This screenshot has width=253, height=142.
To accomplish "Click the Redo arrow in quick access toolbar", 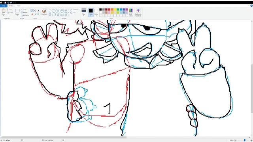I will (x=11, y=3).
